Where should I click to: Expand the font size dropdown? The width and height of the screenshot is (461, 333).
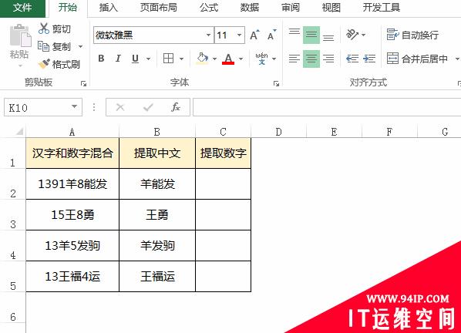pos(240,35)
